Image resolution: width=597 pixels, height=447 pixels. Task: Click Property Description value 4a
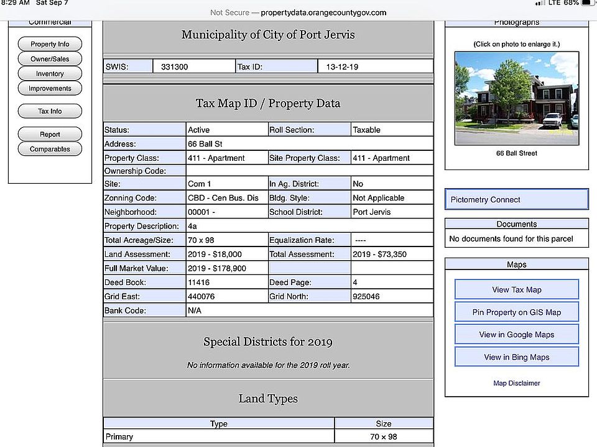click(x=192, y=226)
